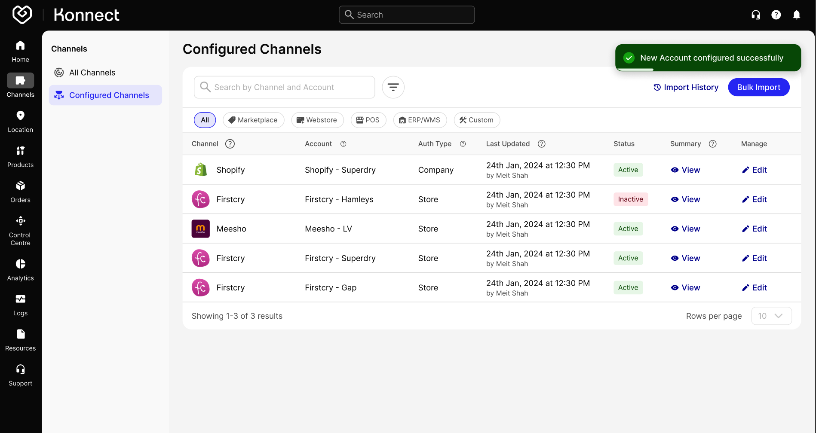
Task: Filter by Custom channels
Action: pyautogui.click(x=477, y=120)
